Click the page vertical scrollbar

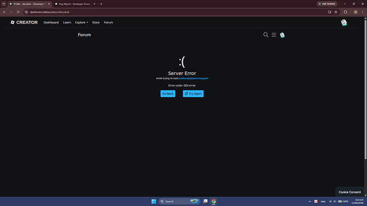365,90
